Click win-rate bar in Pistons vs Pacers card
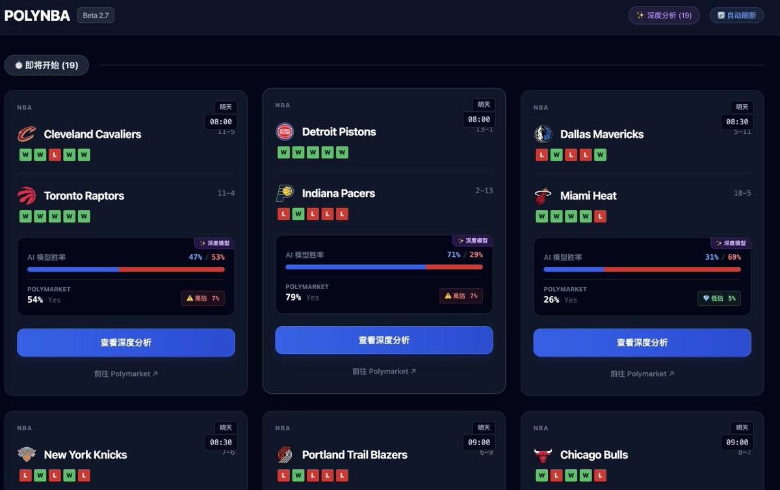 click(x=384, y=267)
